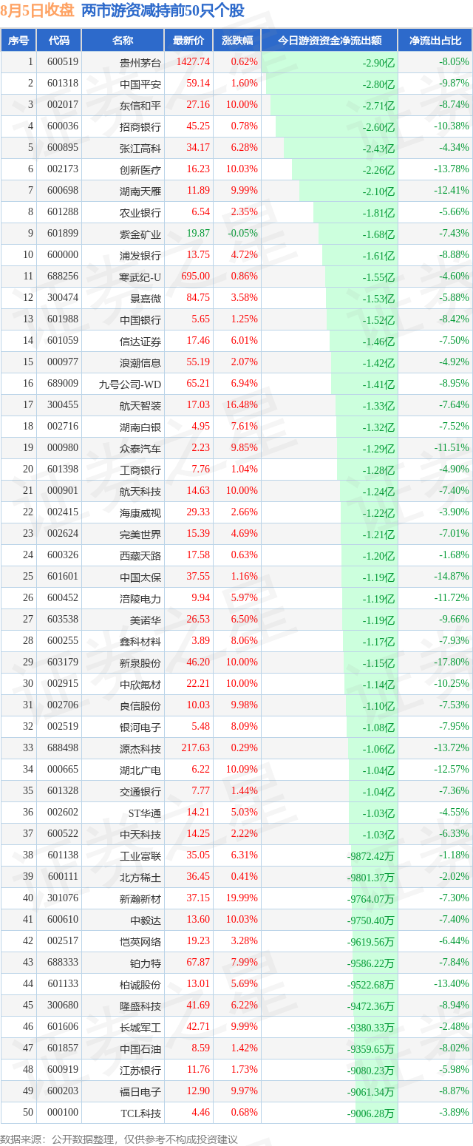Click the 名称 column header
This screenshot has height=1146, width=473.
coord(123,41)
